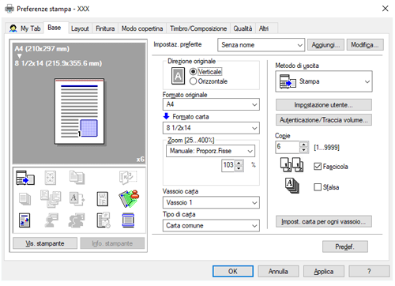The width and height of the screenshot is (395, 286).
Task: Select the Orizzontale orientation radio button
Action: (193, 81)
